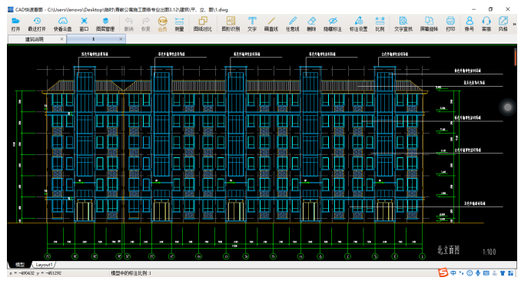Select the 测量 measure tool
This screenshot has height=284, width=531.
[x=179, y=24]
